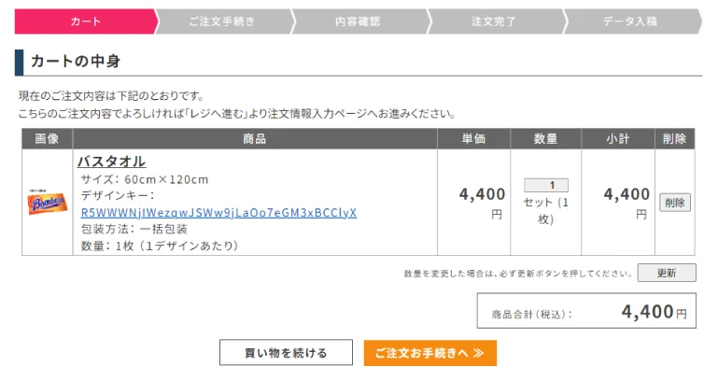Click the 買い物を続ける button
The width and height of the screenshot is (718, 381).
point(286,353)
